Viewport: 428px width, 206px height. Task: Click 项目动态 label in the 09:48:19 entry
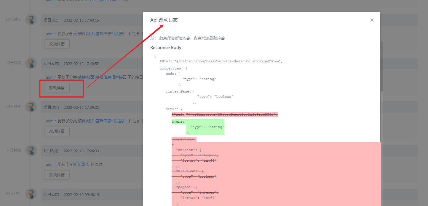point(51,194)
